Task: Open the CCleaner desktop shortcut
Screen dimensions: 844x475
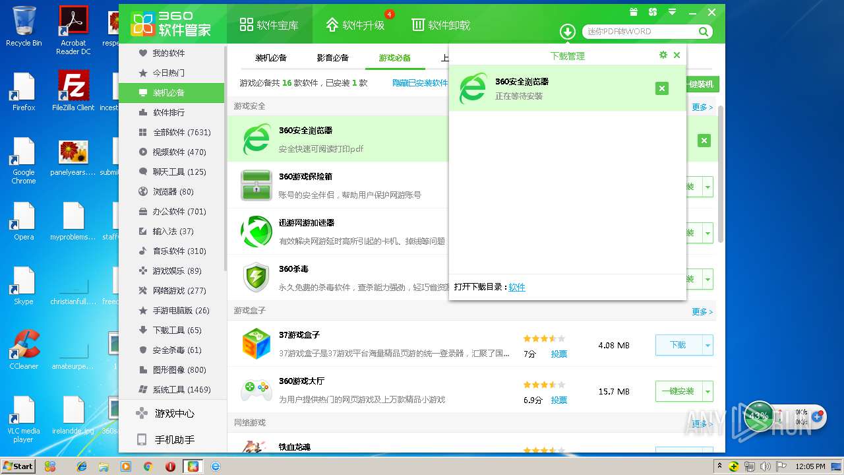Action: 24,350
